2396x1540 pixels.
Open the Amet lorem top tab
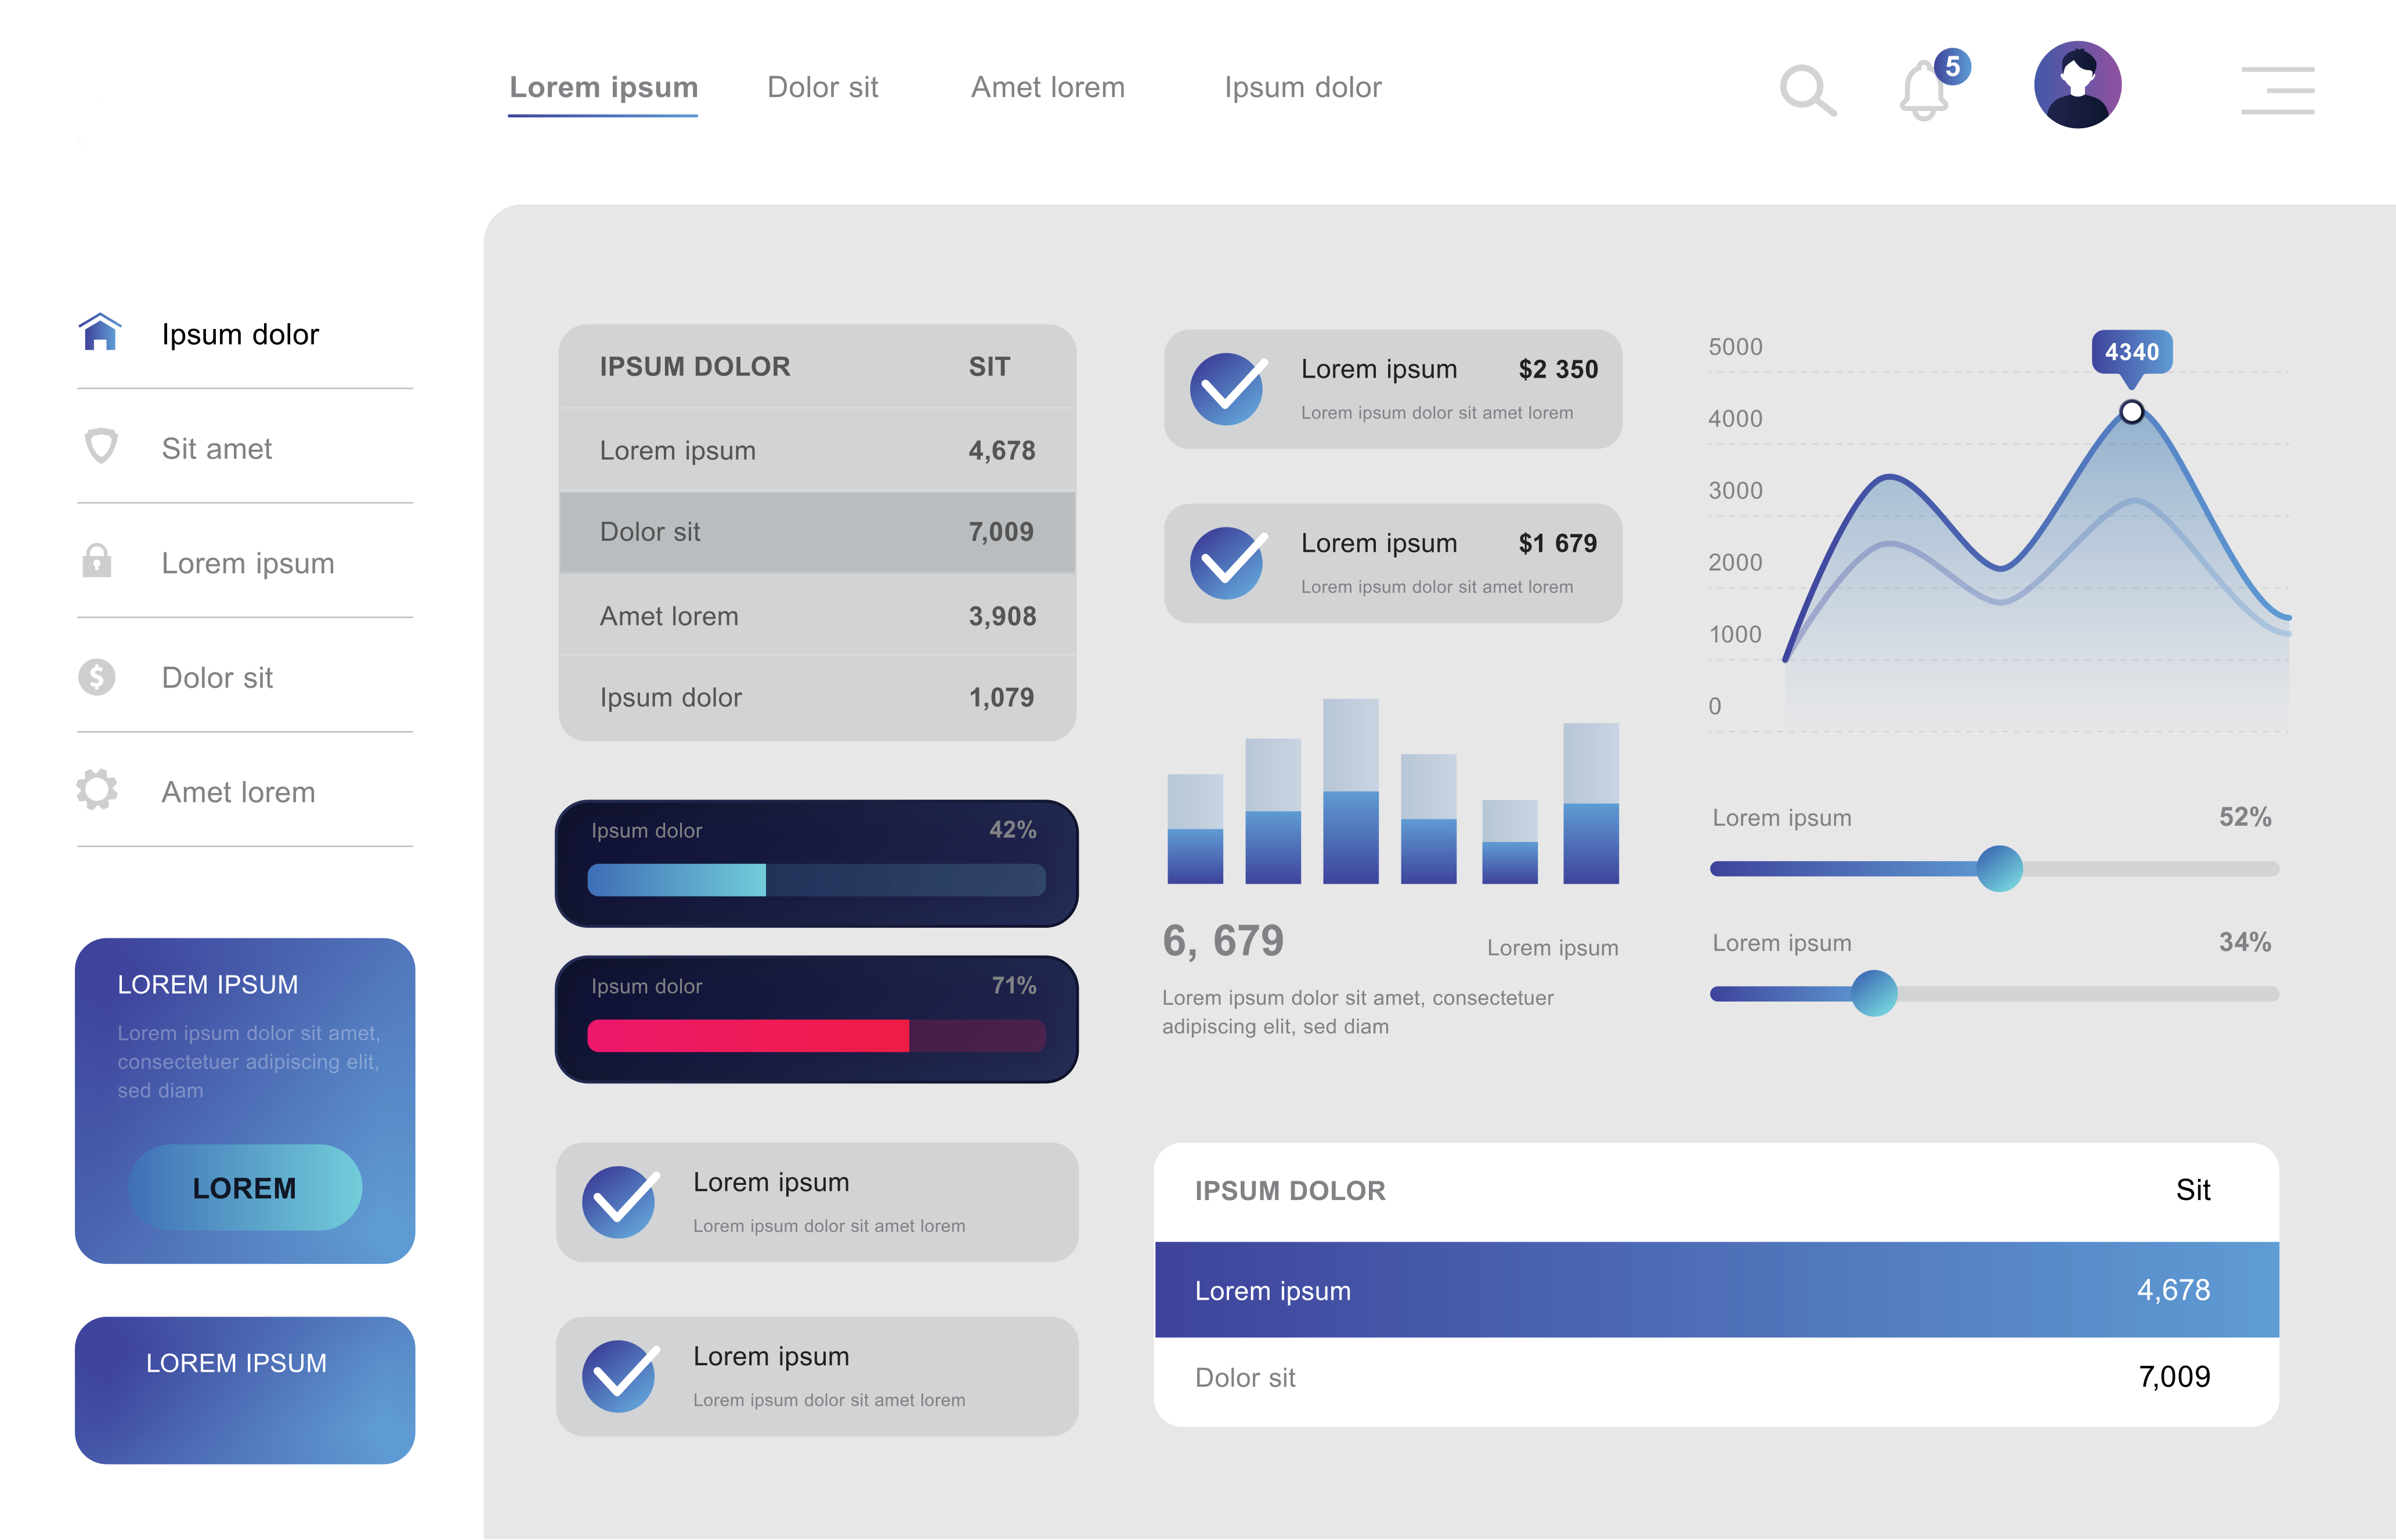coord(1047,88)
